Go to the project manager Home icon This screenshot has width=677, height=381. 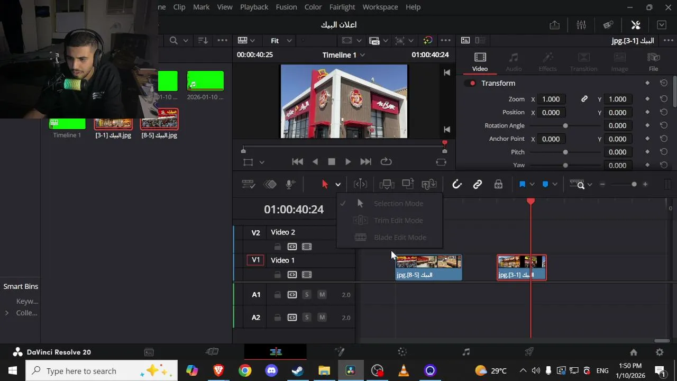(634, 352)
